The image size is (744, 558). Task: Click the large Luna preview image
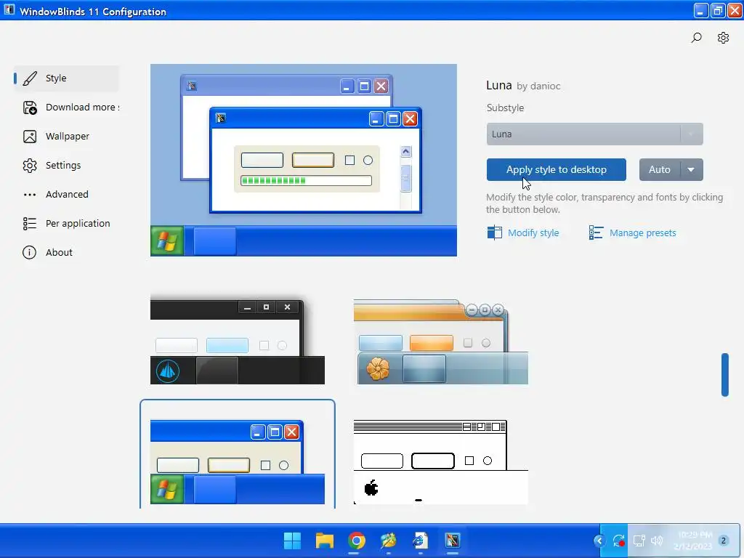pyautogui.click(x=304, y=161)
